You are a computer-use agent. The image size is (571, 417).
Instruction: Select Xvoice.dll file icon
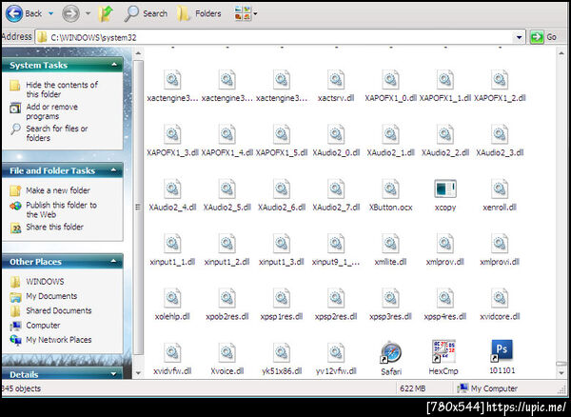tap(226, 352)
